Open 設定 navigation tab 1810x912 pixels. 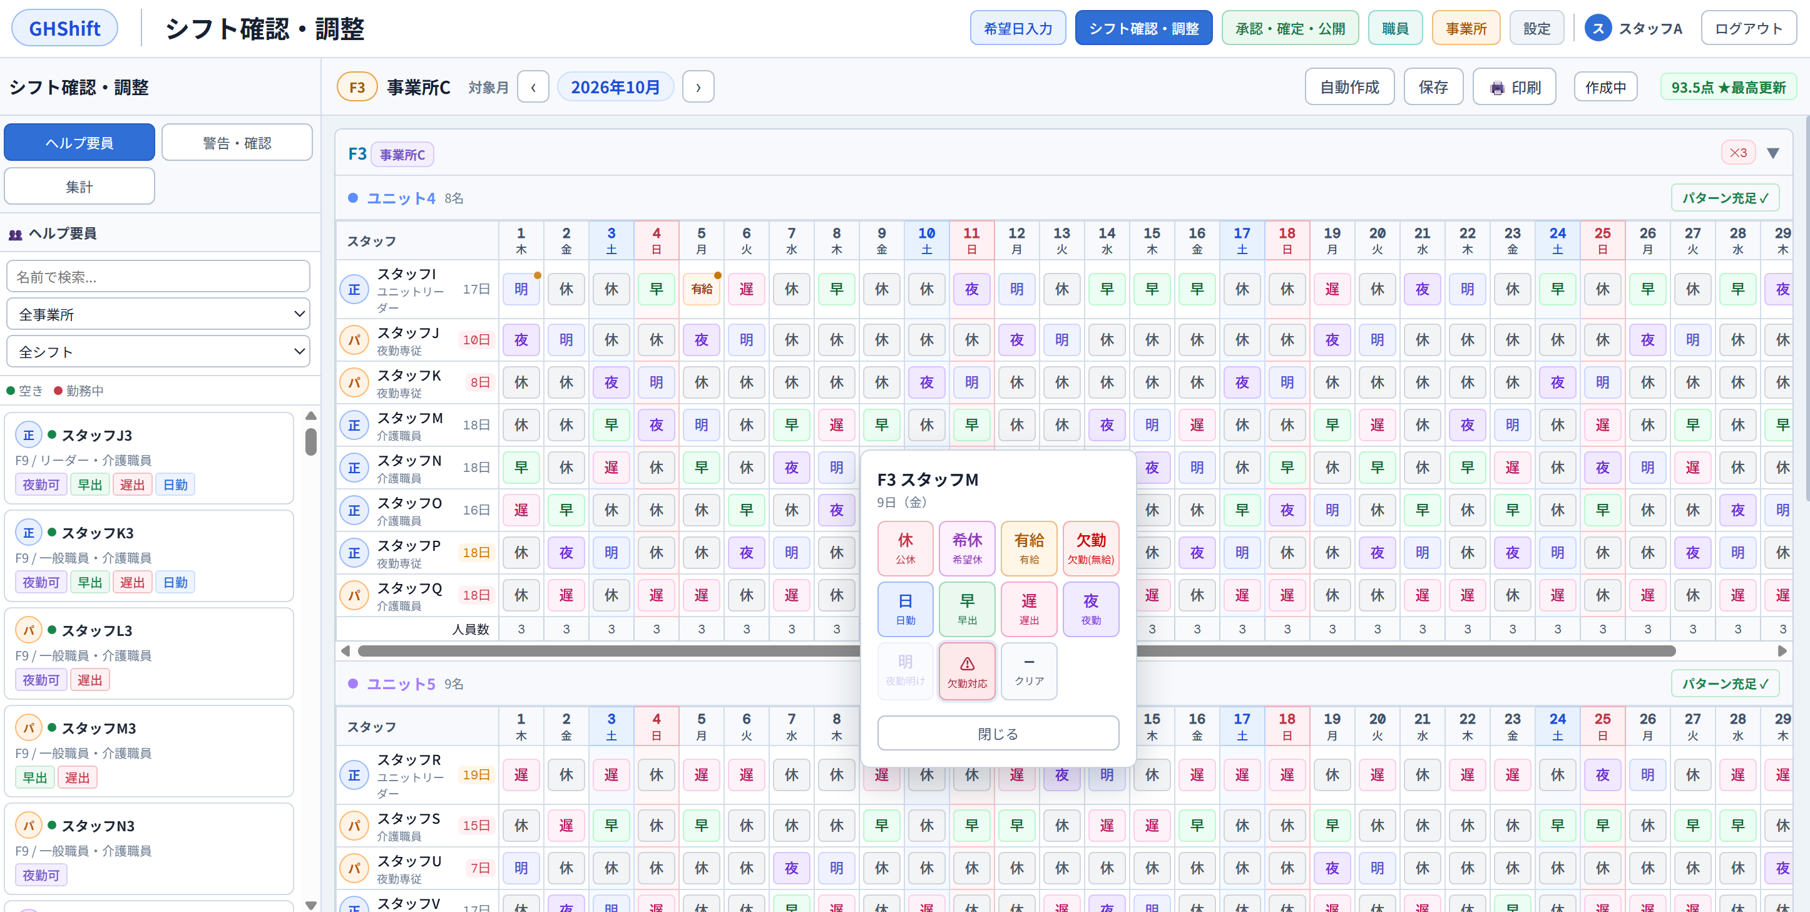coord(1536,28)
